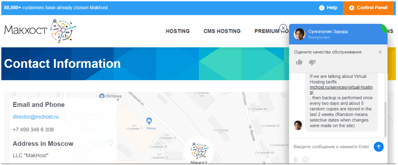398x165 pixels.
Task: Dismiss the service rating prompt
Action: tap(380, 52)
